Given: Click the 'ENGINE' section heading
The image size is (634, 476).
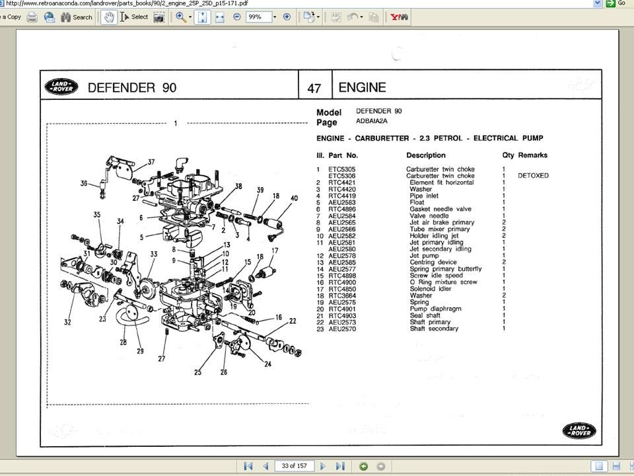Looking at the screenshot, I should click(362, 87).
